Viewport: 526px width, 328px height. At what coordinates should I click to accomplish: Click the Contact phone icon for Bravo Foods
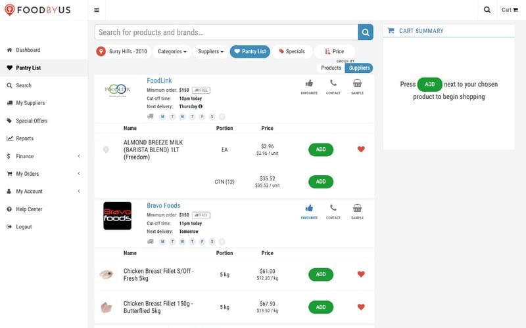click(333, 211)
